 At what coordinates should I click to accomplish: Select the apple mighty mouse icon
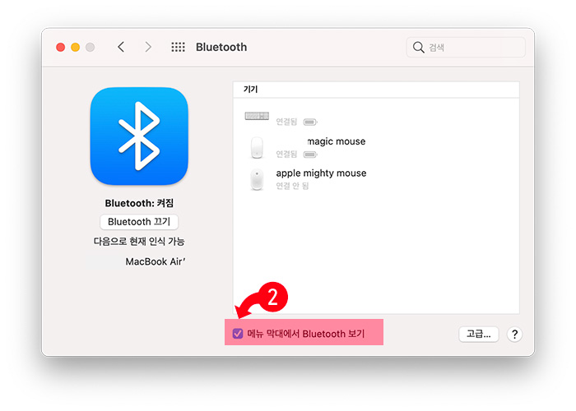coord(257,179)
